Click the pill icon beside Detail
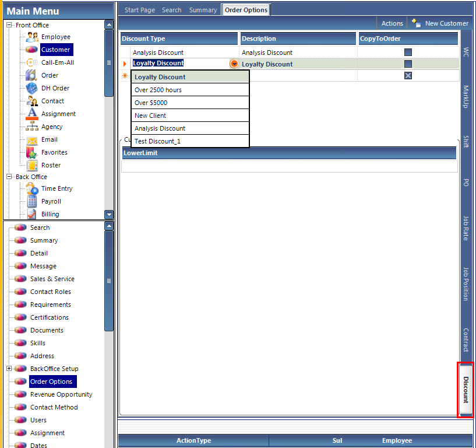This screenshot has height=448, width=476. 20,253
